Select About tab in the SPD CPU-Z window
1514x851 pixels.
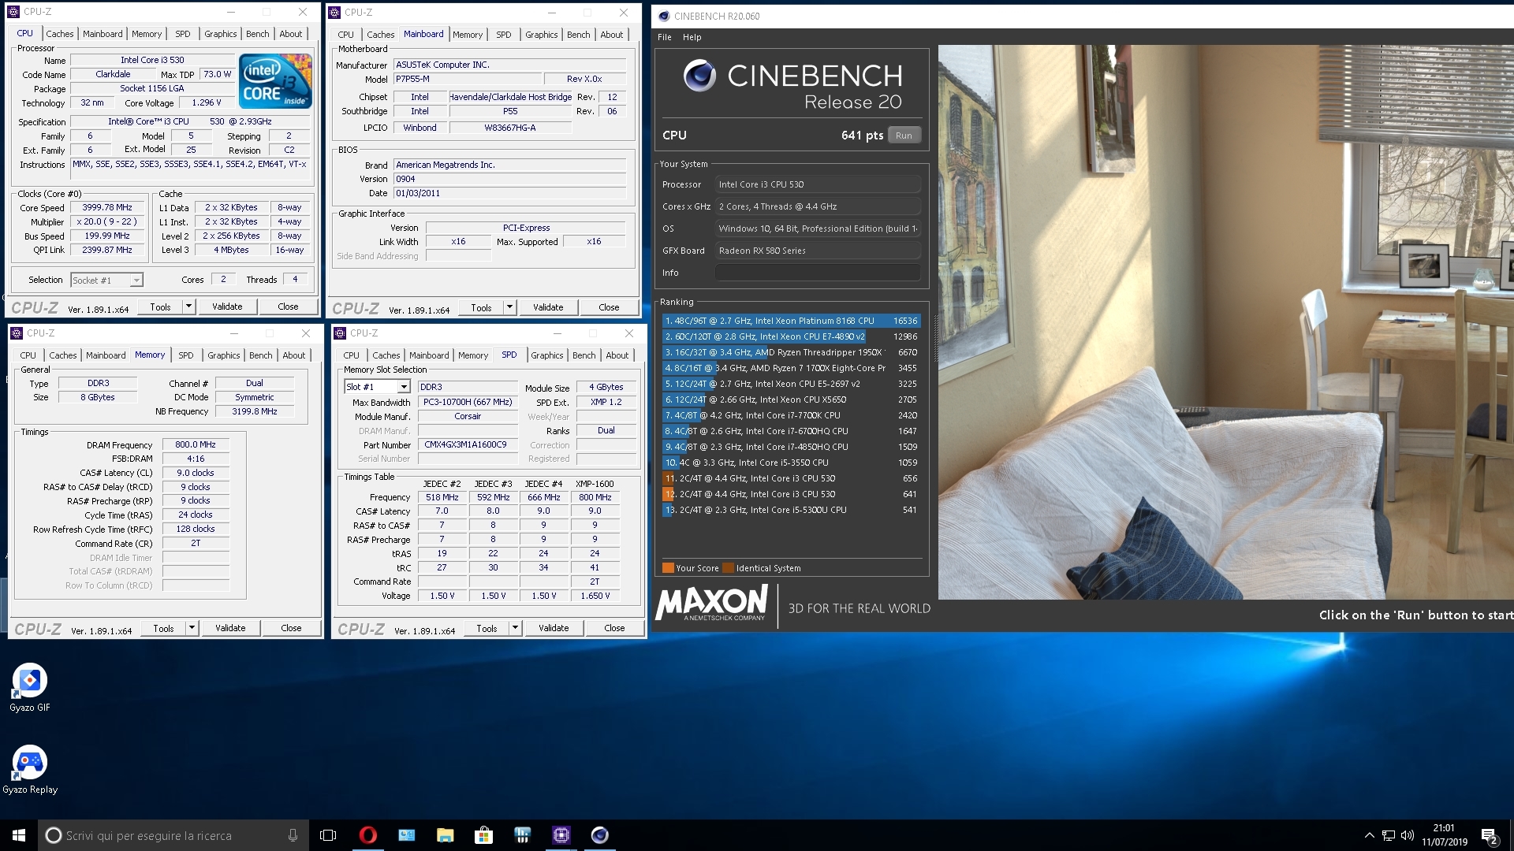(x=617, y=355)
